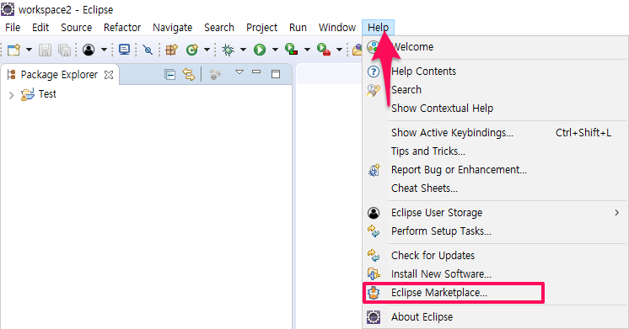Choose Welcome from Help menu
This screenshot has width=629, height=329.
(496, 47)
